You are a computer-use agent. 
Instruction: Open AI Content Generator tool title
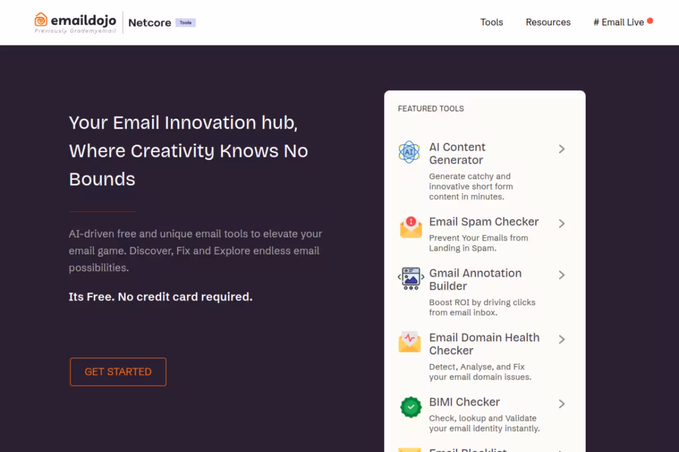coord(457,153)
